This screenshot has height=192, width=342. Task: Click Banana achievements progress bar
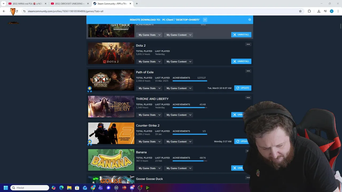pyautogui.click(x=190, y=161)
